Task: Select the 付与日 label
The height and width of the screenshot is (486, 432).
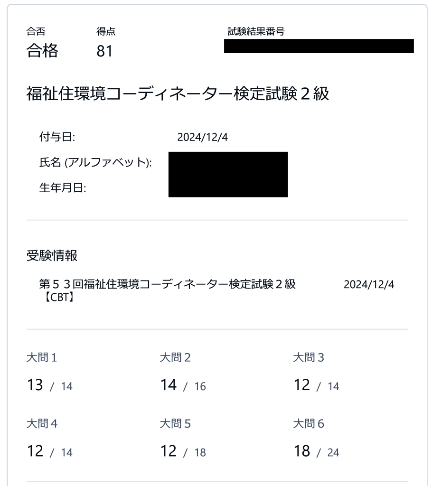Action: click(x=57, y=138)
